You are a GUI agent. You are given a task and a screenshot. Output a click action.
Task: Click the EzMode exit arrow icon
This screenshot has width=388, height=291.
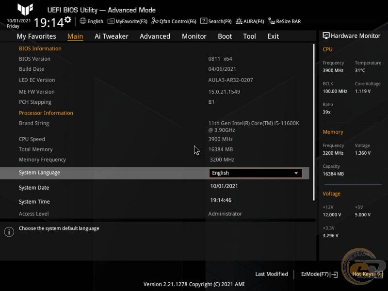tap(334, 274)
